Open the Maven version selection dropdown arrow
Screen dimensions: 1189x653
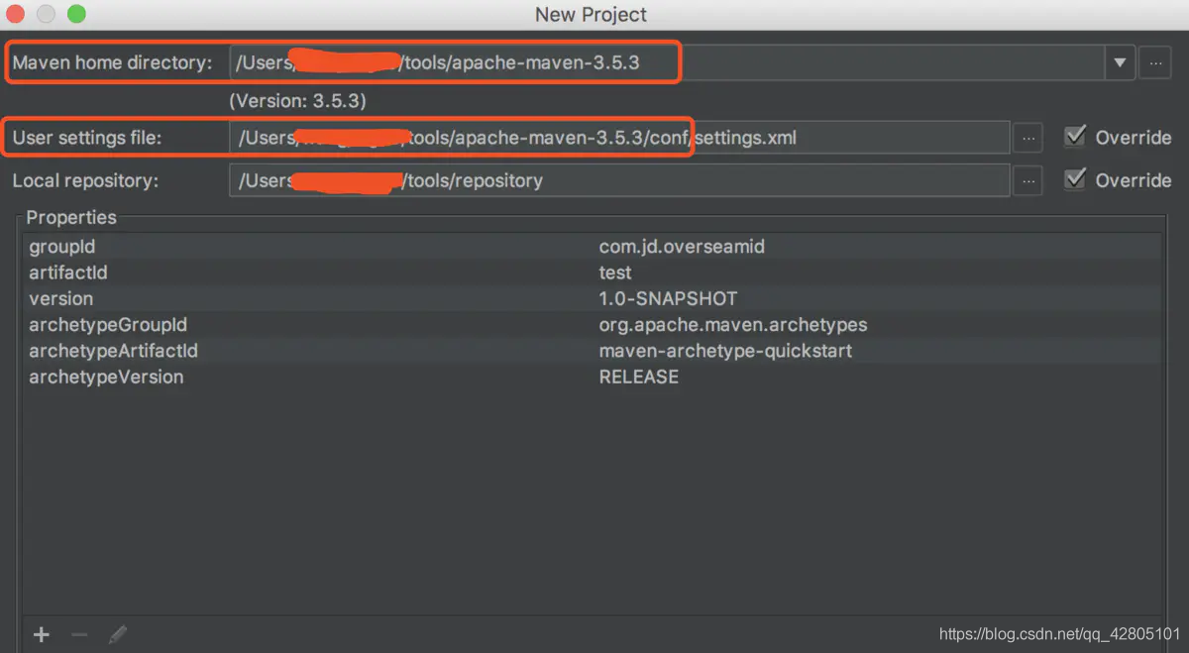(x=1120, y=61)
